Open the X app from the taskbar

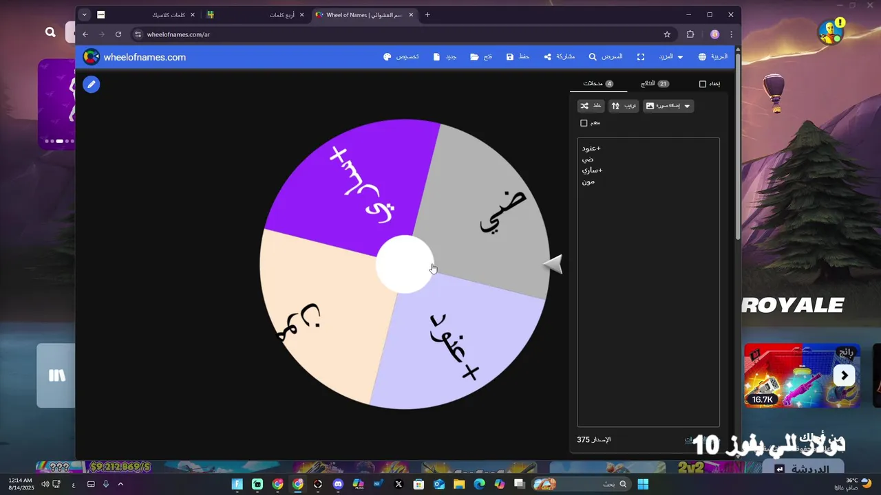pyautogui.click(x=399, y=484)
